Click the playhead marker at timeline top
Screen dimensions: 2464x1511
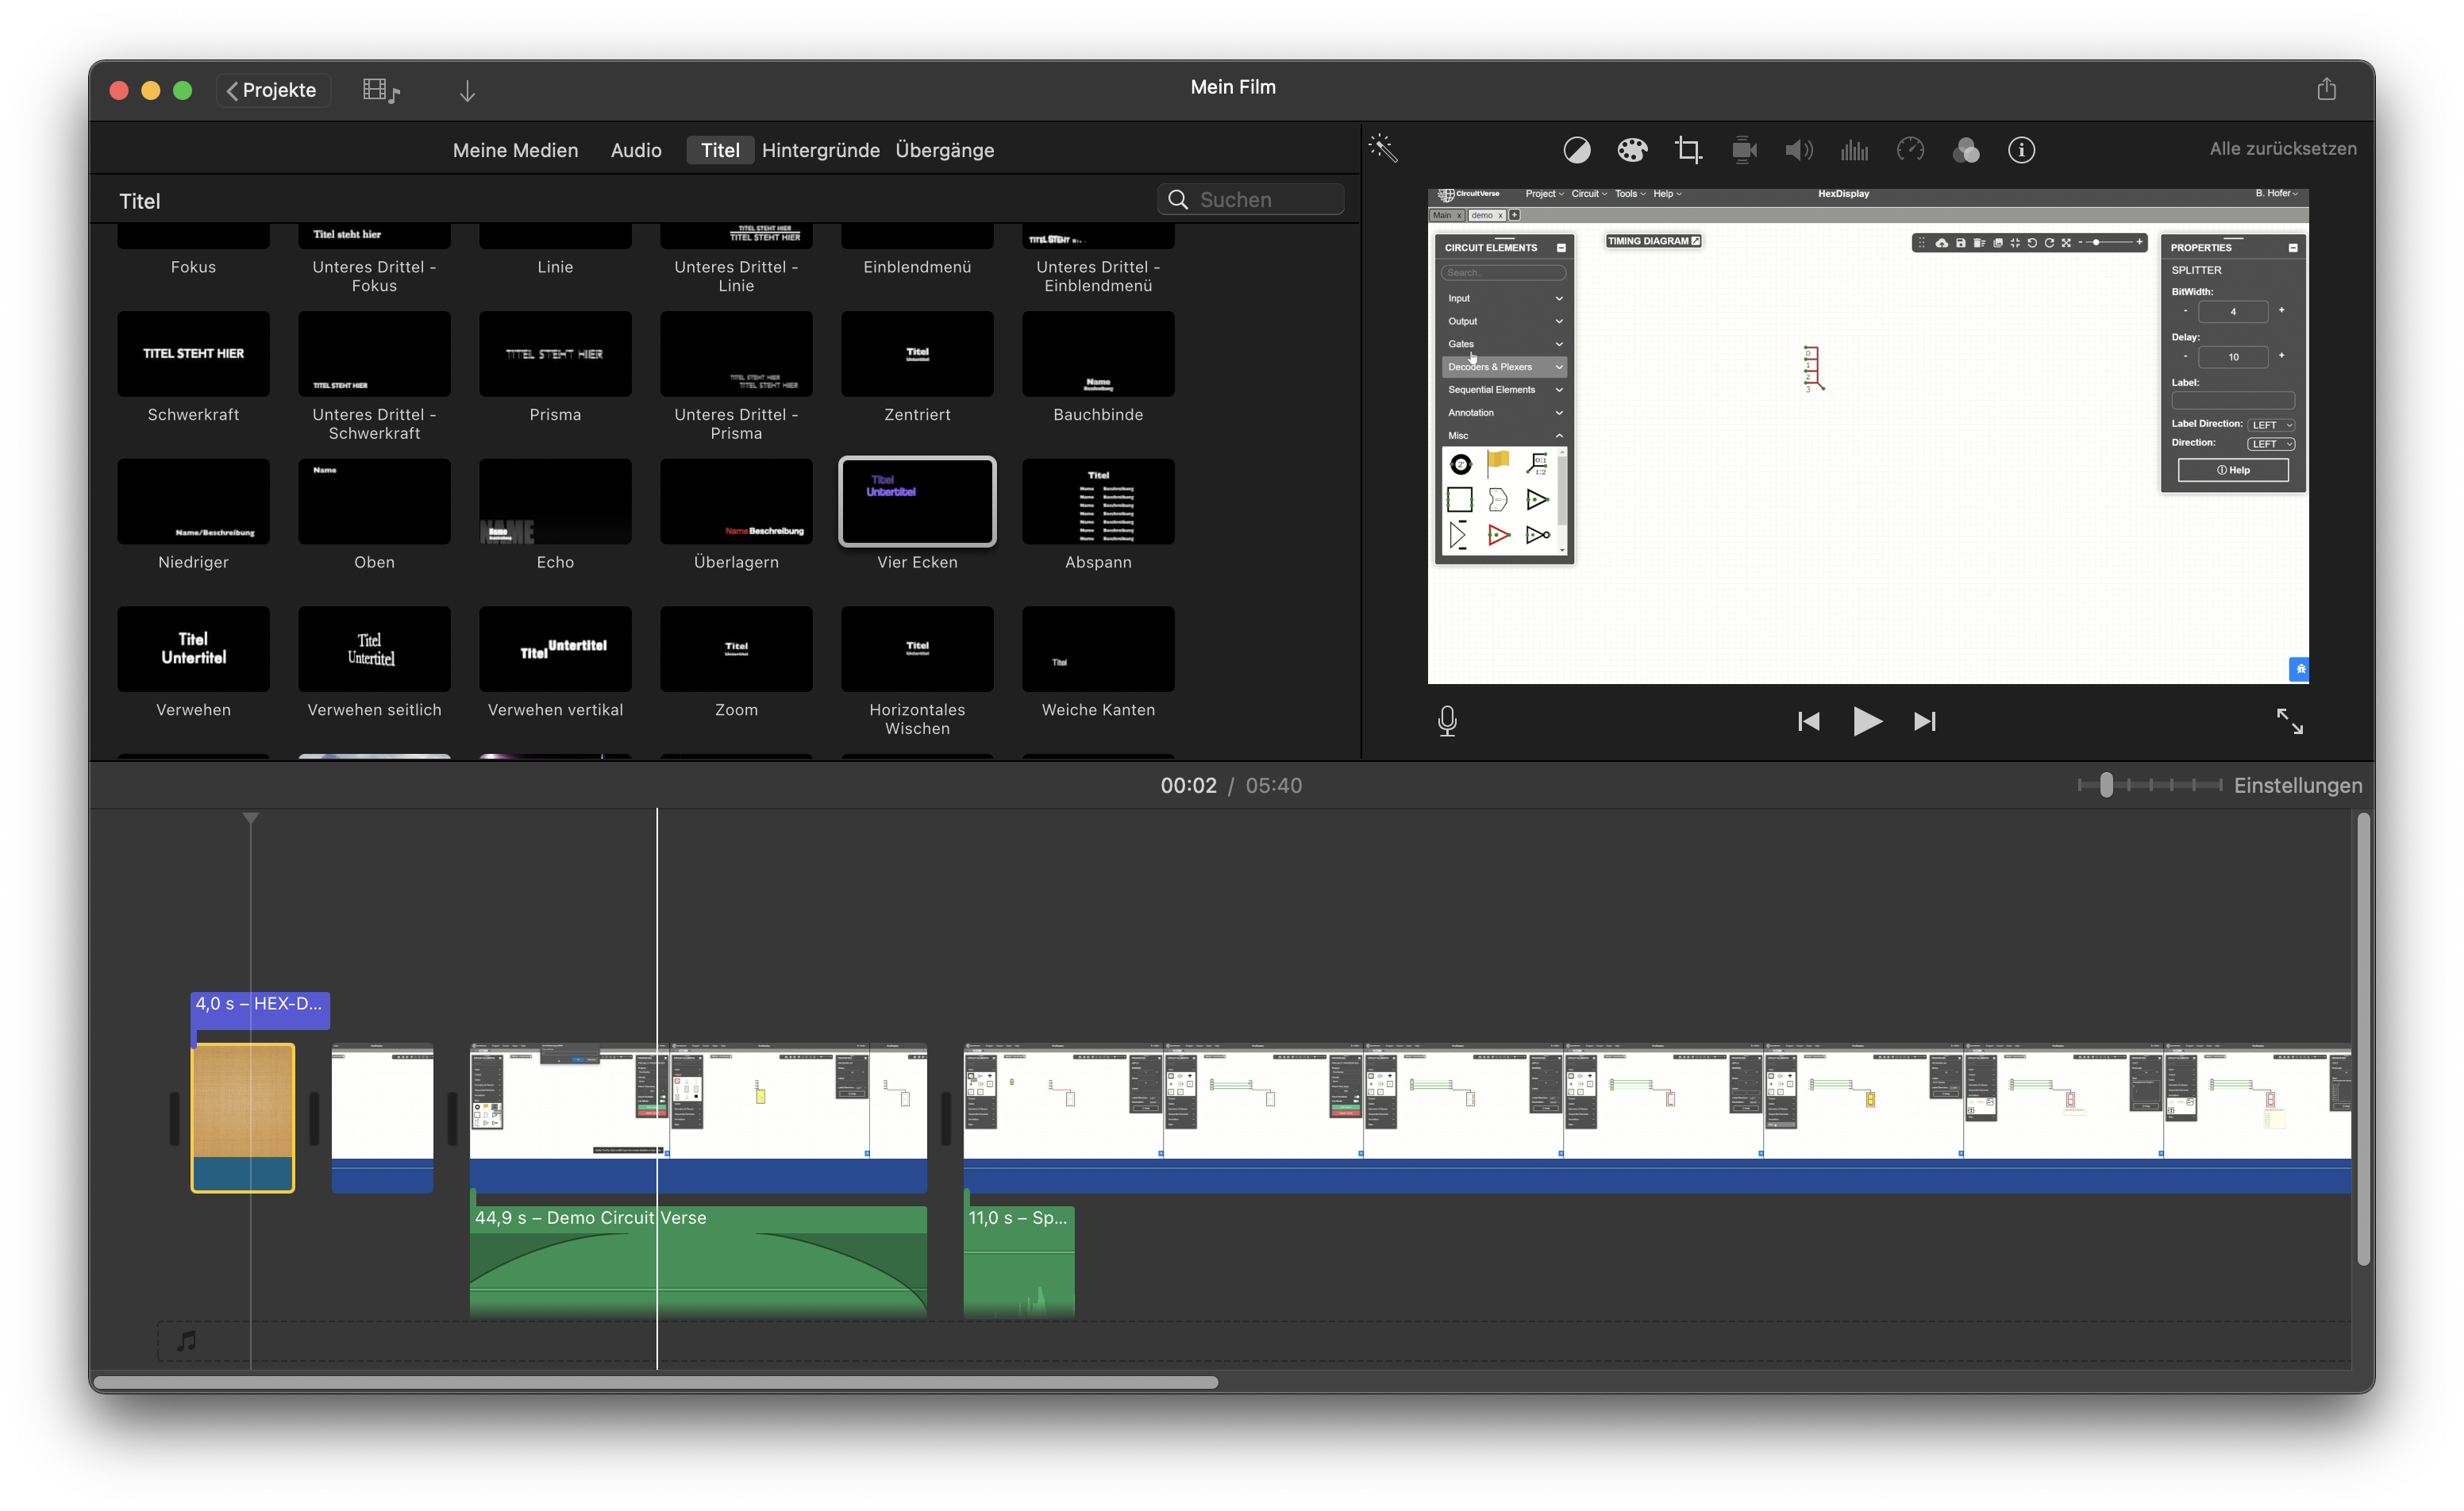[250, 818]
